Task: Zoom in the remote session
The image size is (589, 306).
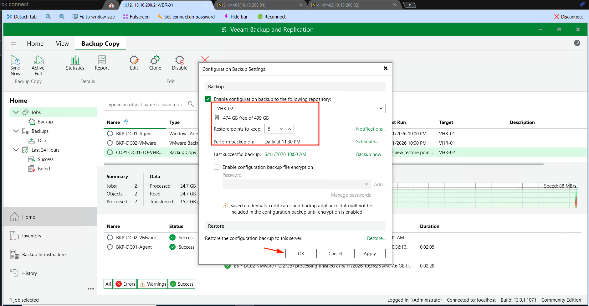Action: [x=48, y=17]
